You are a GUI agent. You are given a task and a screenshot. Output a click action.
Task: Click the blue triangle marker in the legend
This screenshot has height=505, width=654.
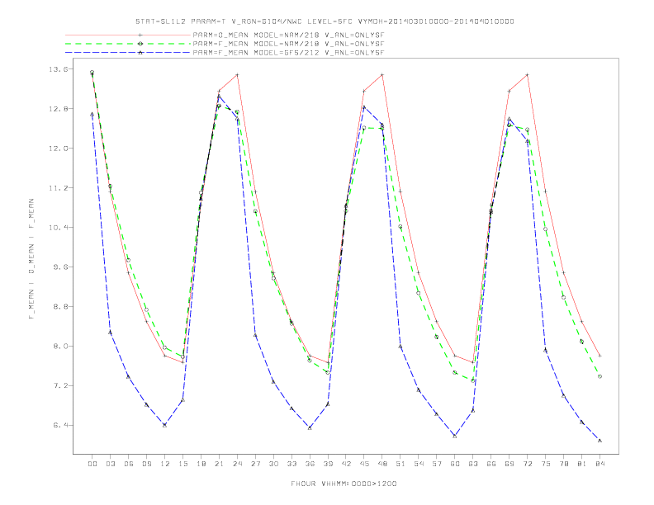140,53
